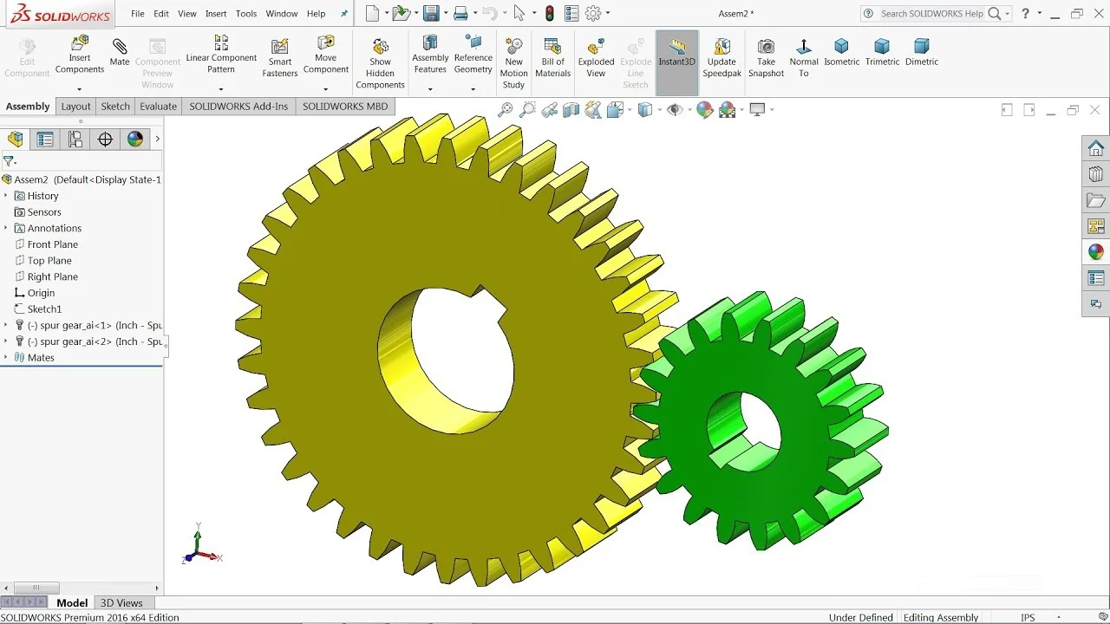Open Bill of Materials tool

[x=552, y=57]
